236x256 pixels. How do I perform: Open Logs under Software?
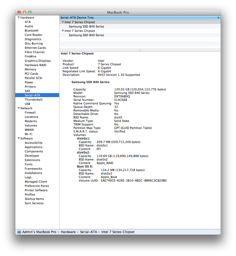point(28,177)
